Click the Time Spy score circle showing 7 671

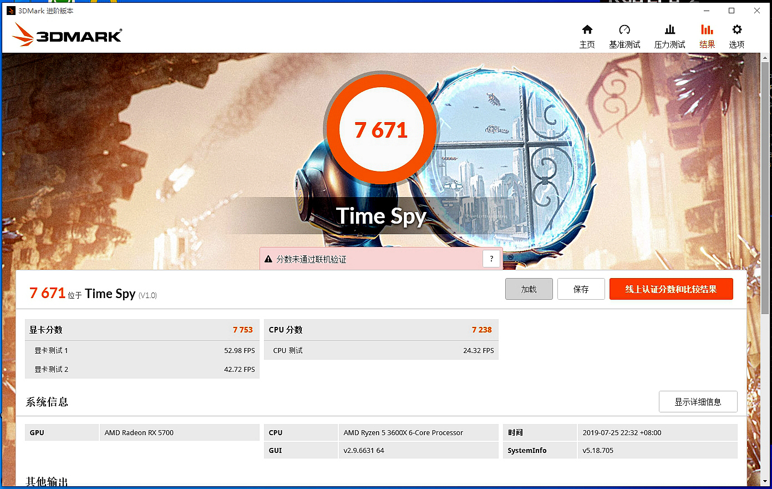click(381, 129)
